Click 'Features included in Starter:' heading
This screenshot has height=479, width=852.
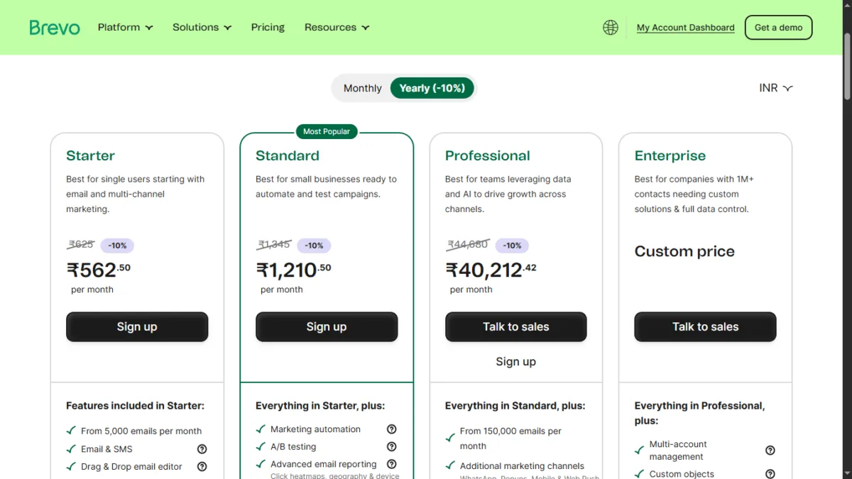[135, 406]
